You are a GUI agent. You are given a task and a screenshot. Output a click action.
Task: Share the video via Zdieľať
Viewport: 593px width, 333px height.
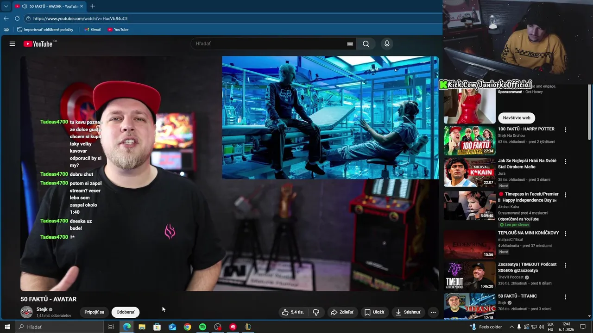342,312
